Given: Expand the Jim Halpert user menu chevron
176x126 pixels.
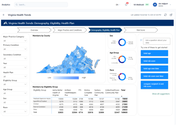Looking at the screenshot, I should 170,5.
